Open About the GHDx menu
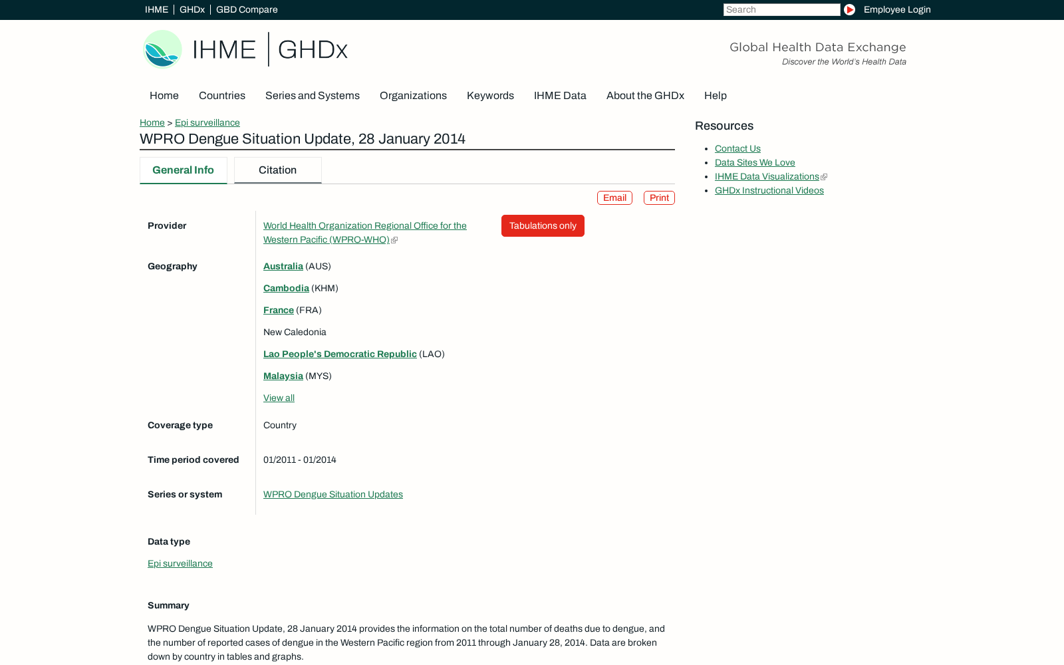This screenshot has height=665, width=1064. pyautogui.click(x=645, y=96)
